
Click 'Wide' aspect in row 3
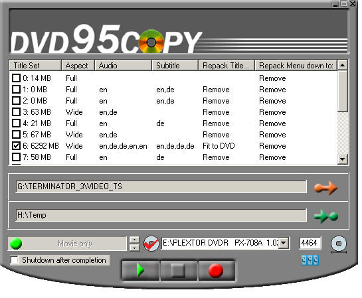pos(74,112)
